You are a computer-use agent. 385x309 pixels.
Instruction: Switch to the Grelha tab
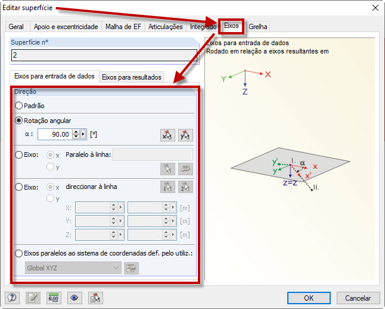coord(258,27)
